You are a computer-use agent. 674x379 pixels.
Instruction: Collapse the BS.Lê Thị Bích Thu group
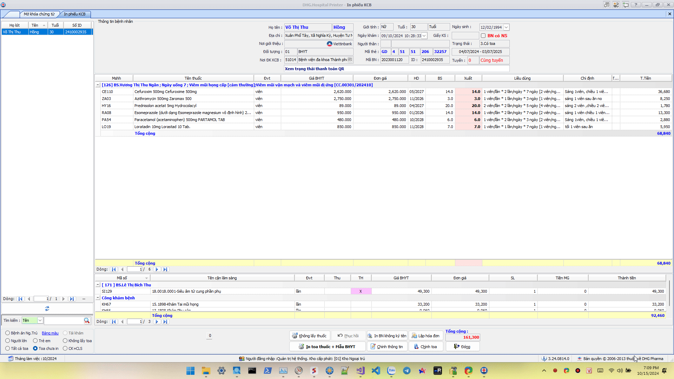coord(98,285)
